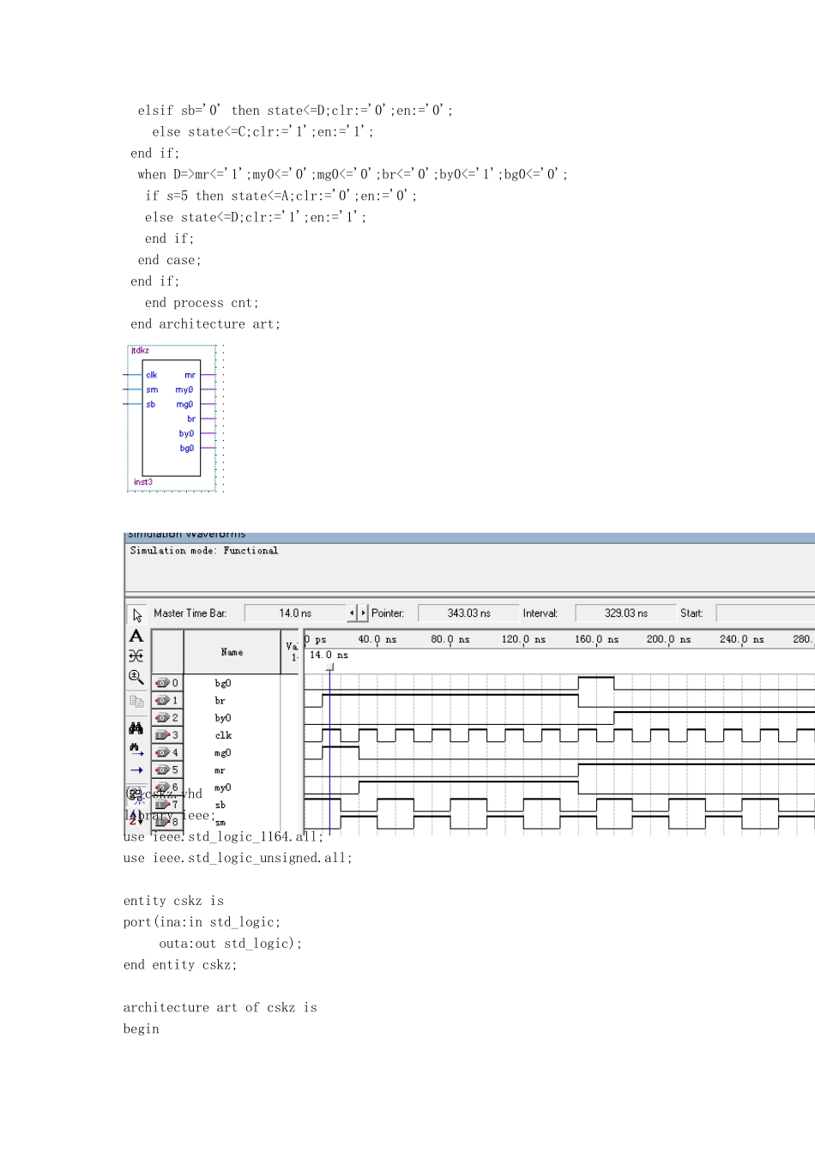The height and width of the screenshot is (1153, 815).
Task: Click the Find Next binoculars-with-arrow icon
Action: click(x=136, y=749)
